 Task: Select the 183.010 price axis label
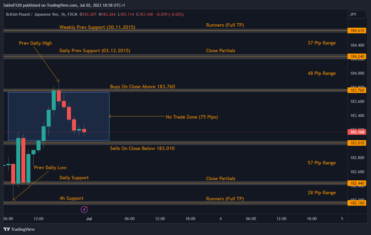pos(357,143)
